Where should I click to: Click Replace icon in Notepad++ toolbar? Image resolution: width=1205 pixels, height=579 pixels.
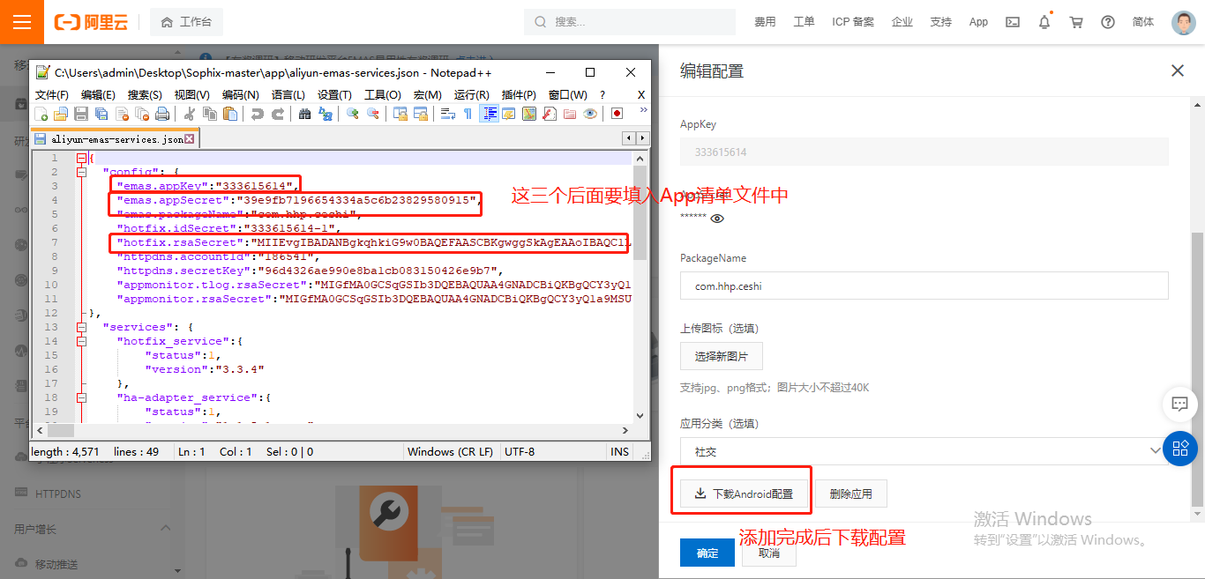click(x=326, y=114)
